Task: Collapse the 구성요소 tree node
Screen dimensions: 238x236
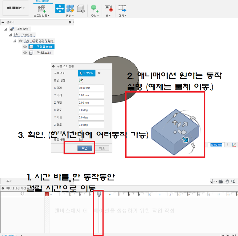Action: 10,35
